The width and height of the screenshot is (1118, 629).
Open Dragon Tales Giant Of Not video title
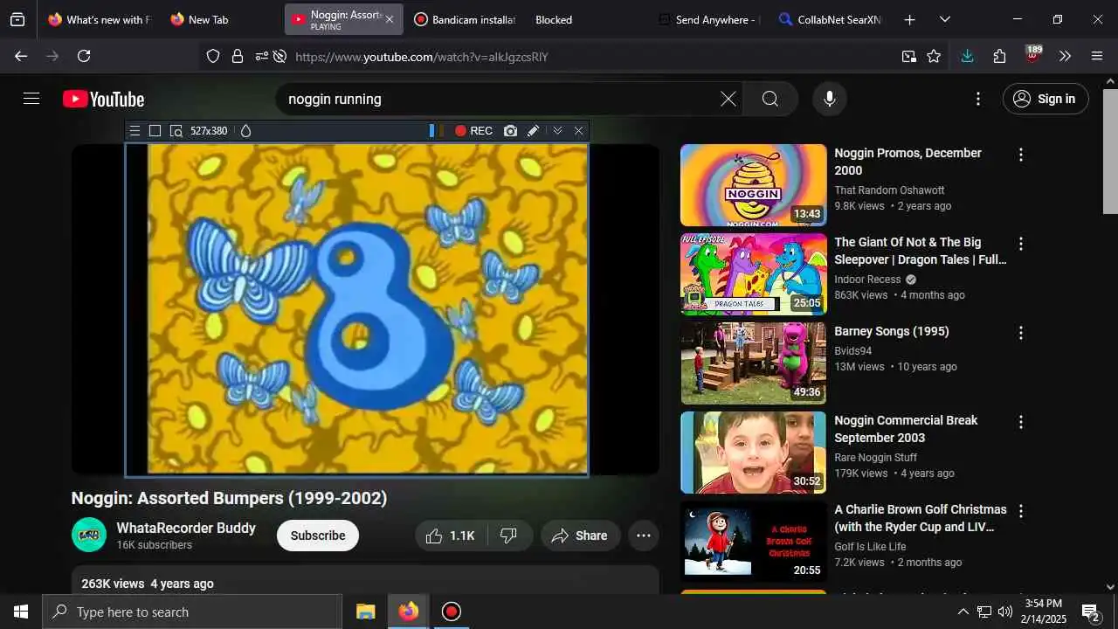coord(921,251)
